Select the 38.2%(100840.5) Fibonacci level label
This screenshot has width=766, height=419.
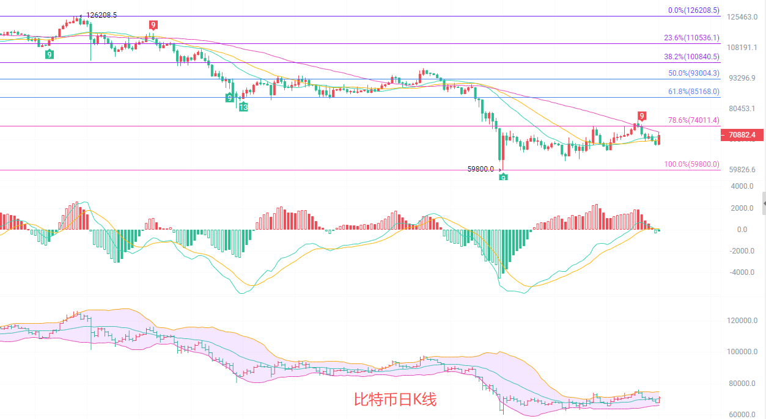691,57
